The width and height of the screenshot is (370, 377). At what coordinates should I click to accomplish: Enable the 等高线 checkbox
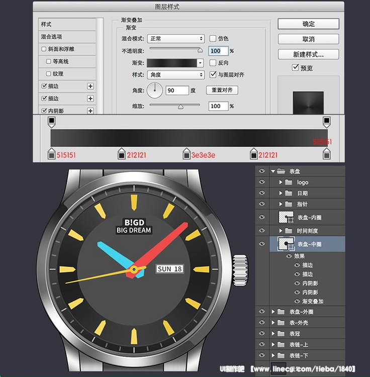49,61
